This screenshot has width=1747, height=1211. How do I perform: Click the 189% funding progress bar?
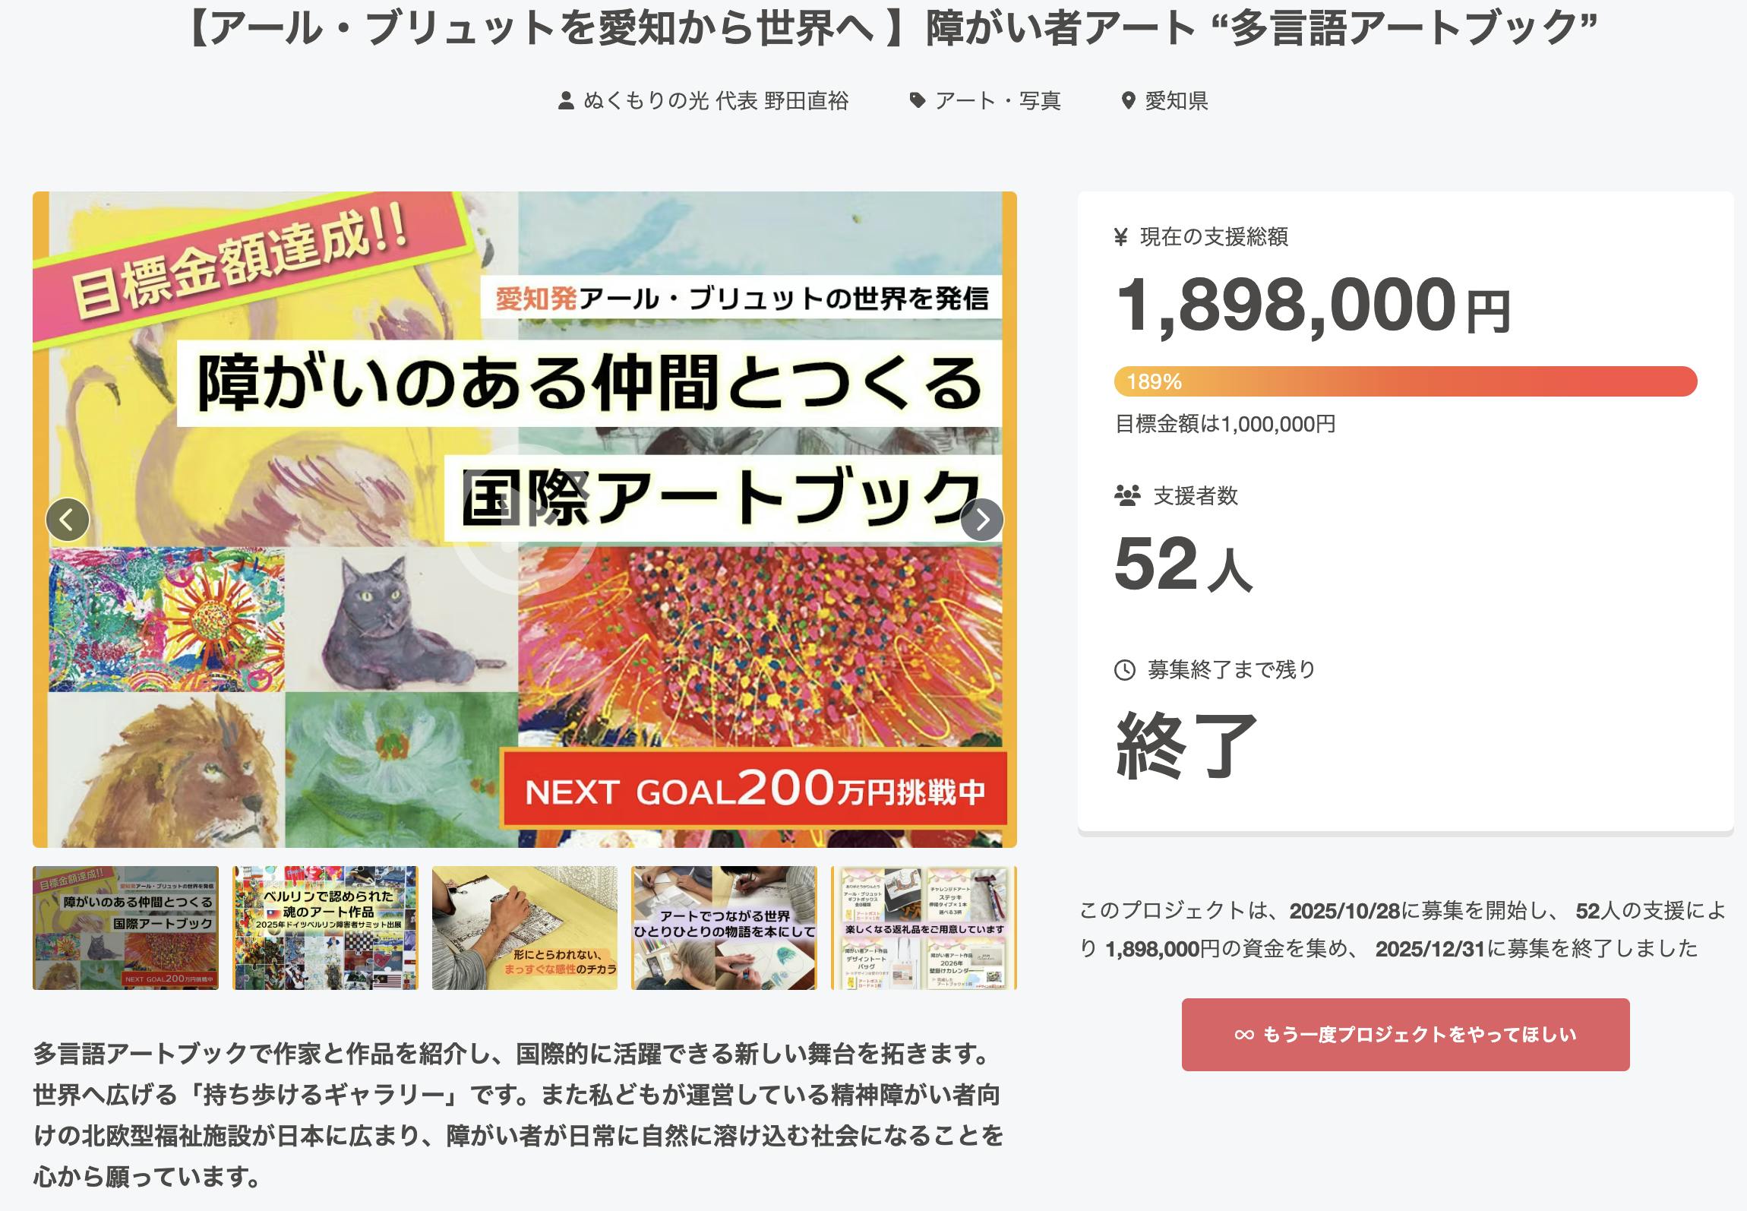(1405, 381)
